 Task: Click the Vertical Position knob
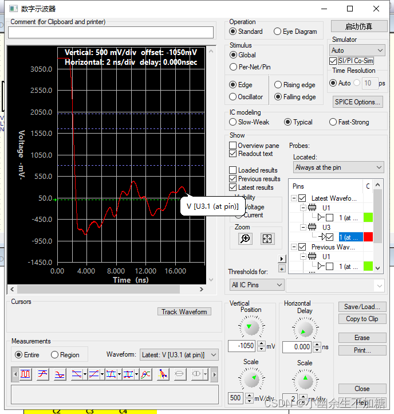click(x=251, y=327)
